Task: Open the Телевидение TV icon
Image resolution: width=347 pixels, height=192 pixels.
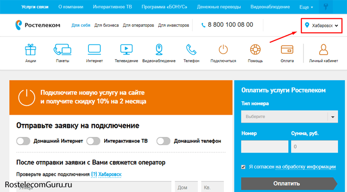Action: [x=126, y=49]
